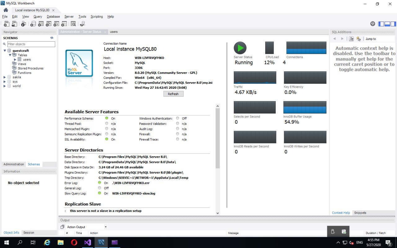
Task: Expand the sys schema
Action: pos(5,82)
